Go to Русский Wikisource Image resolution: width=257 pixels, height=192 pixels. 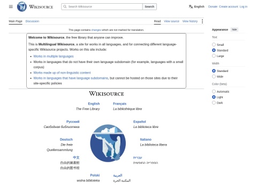click(x=73, y=122)
